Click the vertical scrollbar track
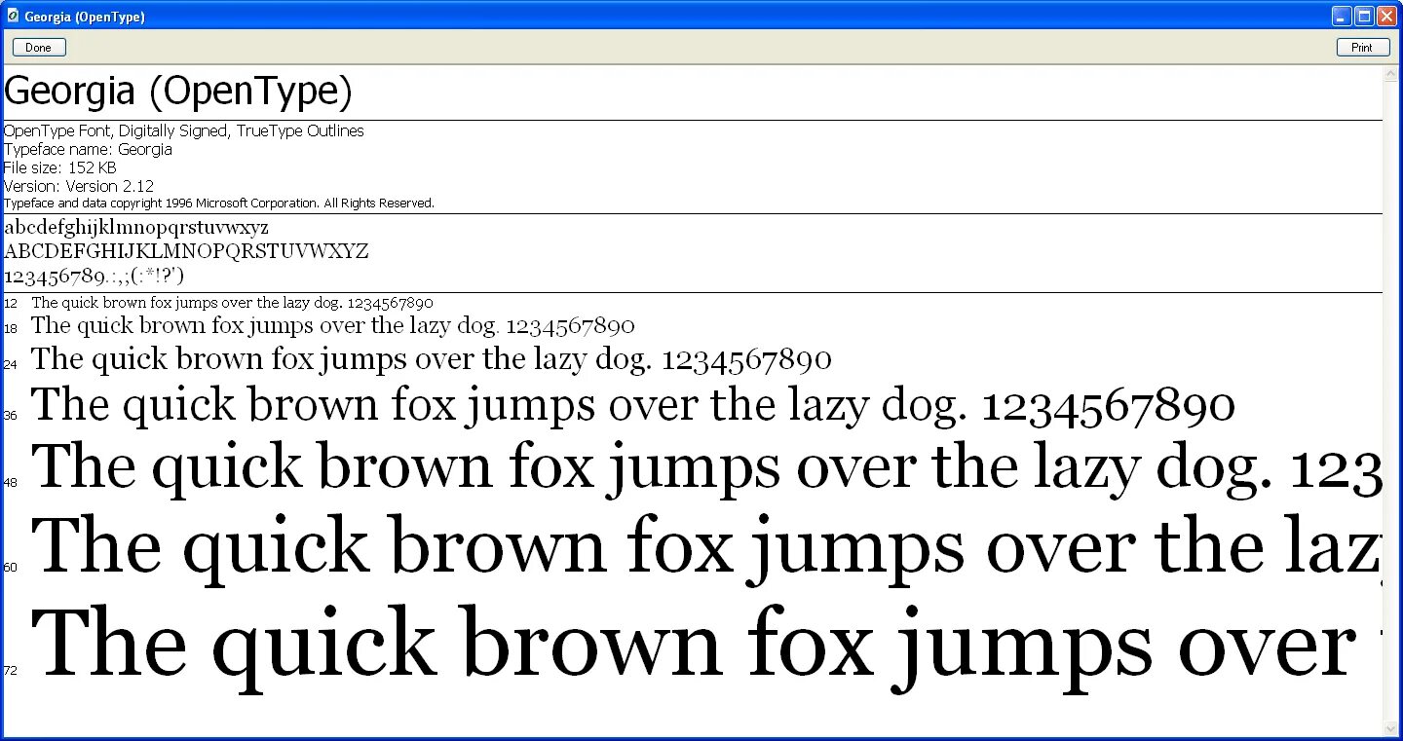 (x=1390, y=401)
